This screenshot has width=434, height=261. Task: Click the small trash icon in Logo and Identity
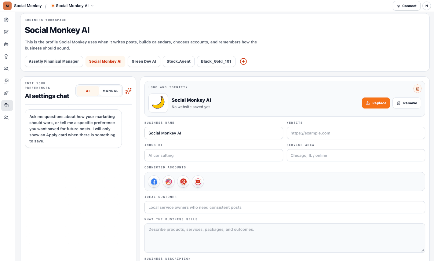[x=418, y=89]
